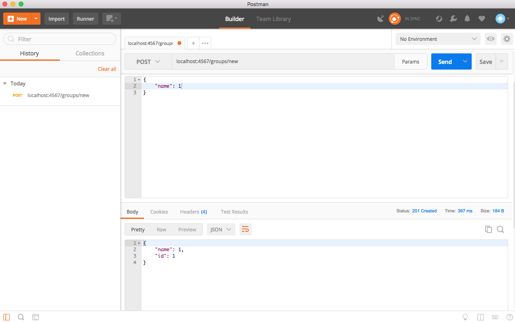
Task: Click the 397 ms time value
Action: (465, 211)
